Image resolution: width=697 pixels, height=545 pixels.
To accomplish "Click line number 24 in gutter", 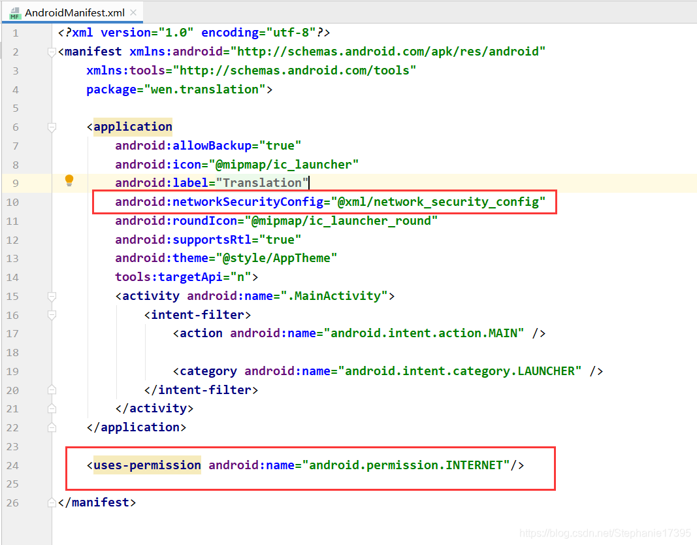I will 12,465.
